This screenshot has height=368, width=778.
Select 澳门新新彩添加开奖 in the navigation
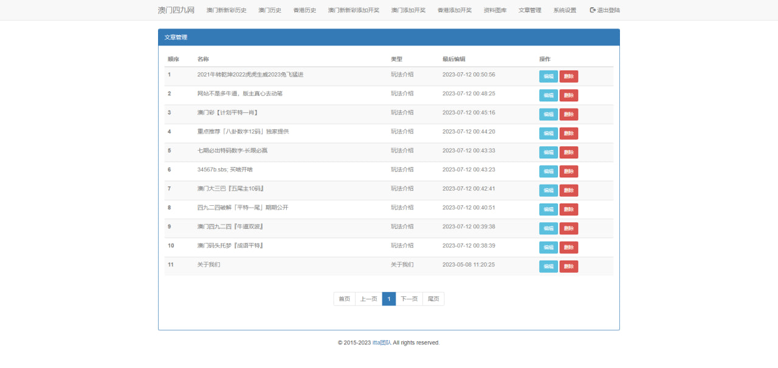point(354,10)
